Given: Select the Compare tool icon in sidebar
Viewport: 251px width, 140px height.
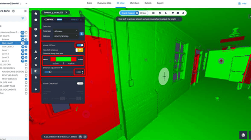Looking at the screenshot, I should (36, 71).
